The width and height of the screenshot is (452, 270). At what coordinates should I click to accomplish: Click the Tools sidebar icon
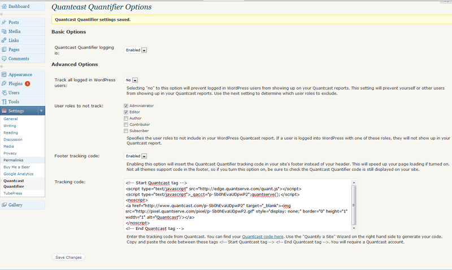4,101
